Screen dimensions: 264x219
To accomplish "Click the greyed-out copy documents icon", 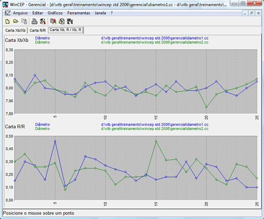I will pyautogui.click(x=24, y=22).
